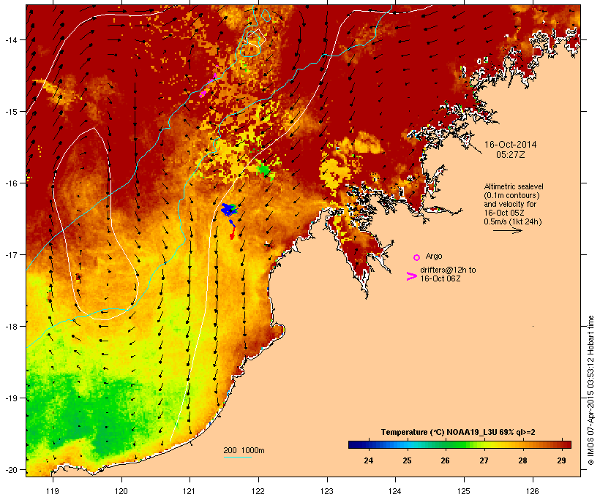Click the longitude axis label 126
The width and height of the screenshot is (600, 497).
coord(533,491)
